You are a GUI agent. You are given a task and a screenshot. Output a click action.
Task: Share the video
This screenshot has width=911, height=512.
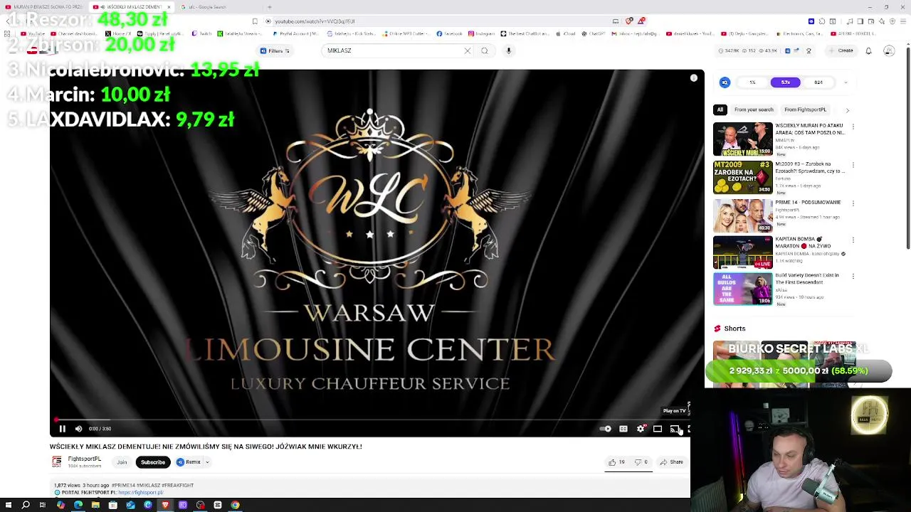pyautogui.click(x=671, y=462)
